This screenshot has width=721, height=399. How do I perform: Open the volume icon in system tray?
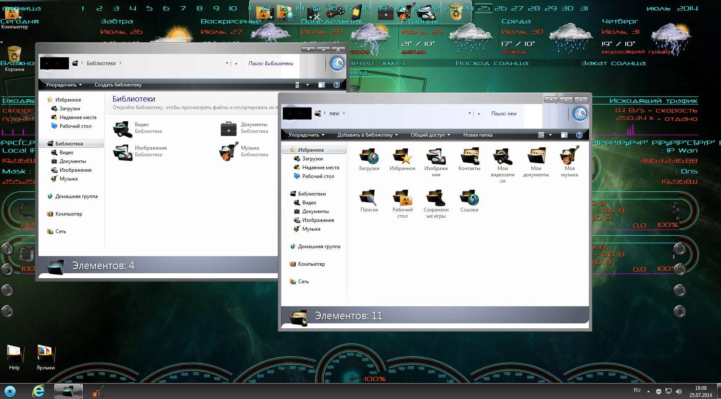point(679,391)
